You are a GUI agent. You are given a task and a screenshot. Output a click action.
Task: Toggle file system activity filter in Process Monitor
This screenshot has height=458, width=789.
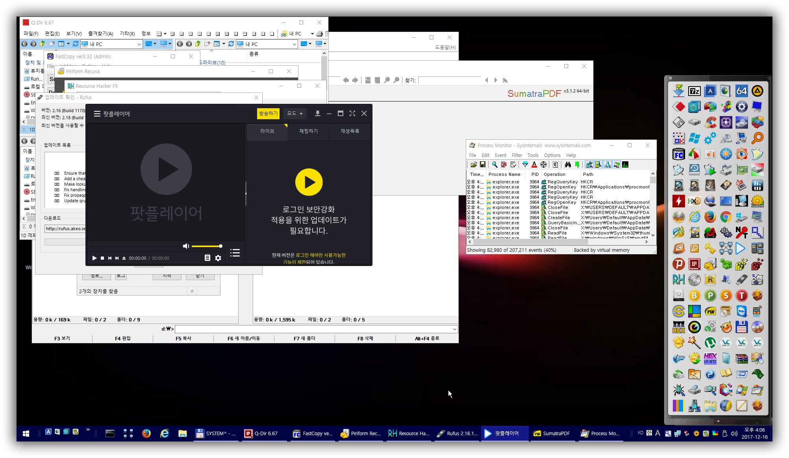[x=598, y=164]
